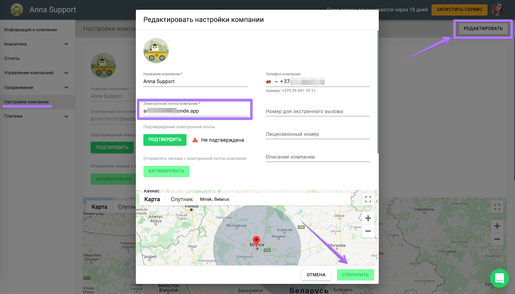Zoom in on the dialog map

coord(368,218)
